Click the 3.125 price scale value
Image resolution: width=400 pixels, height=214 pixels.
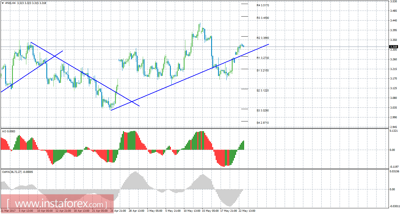pyautogui.click(x=393, y=88)
